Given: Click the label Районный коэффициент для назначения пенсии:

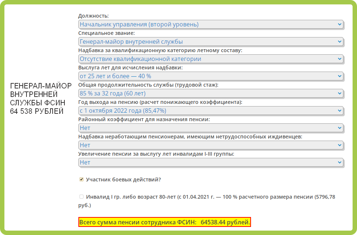Looking at the screenshot, I should [x=144, y=119].
